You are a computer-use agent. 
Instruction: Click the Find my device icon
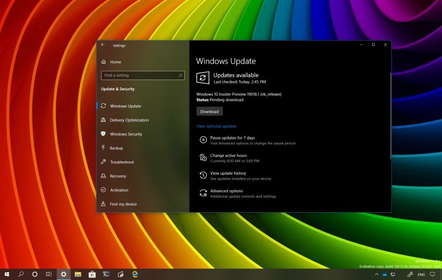tap(103, 204)
